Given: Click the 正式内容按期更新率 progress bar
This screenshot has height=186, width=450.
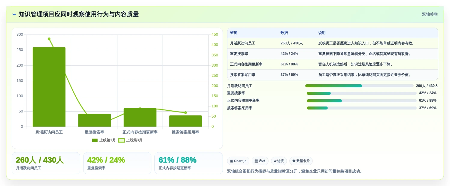Looking at the screenshot, I should pyautogui.click(x=362, y=101).
